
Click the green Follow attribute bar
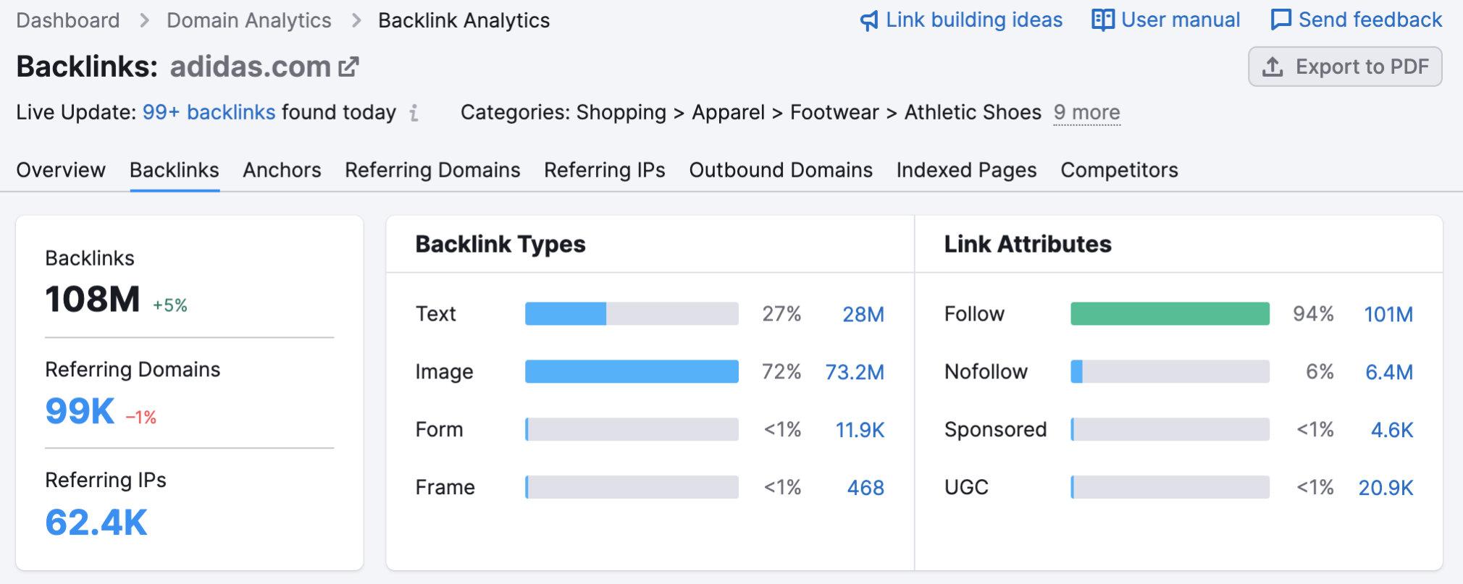click(x=1170, y=314)
